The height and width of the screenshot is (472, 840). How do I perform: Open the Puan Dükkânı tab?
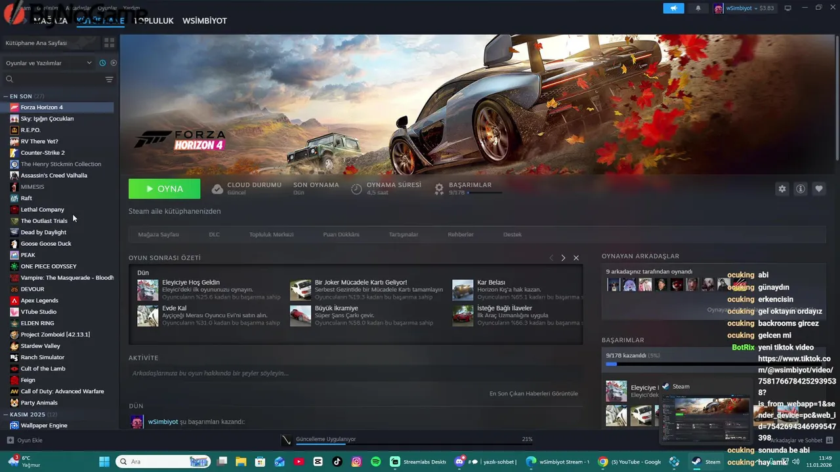pyautogui.click(x=341, y=234)
